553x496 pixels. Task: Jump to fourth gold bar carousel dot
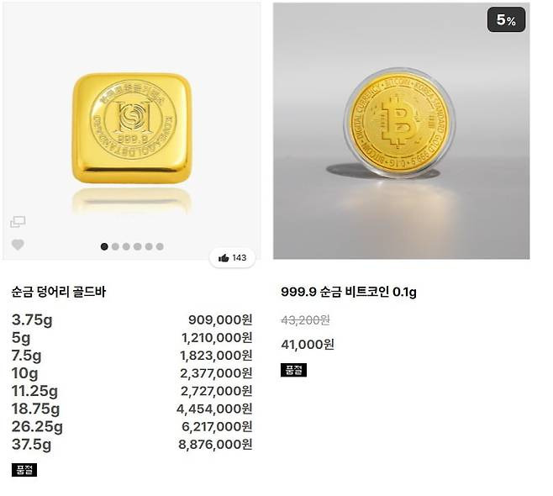pos(138,246)
